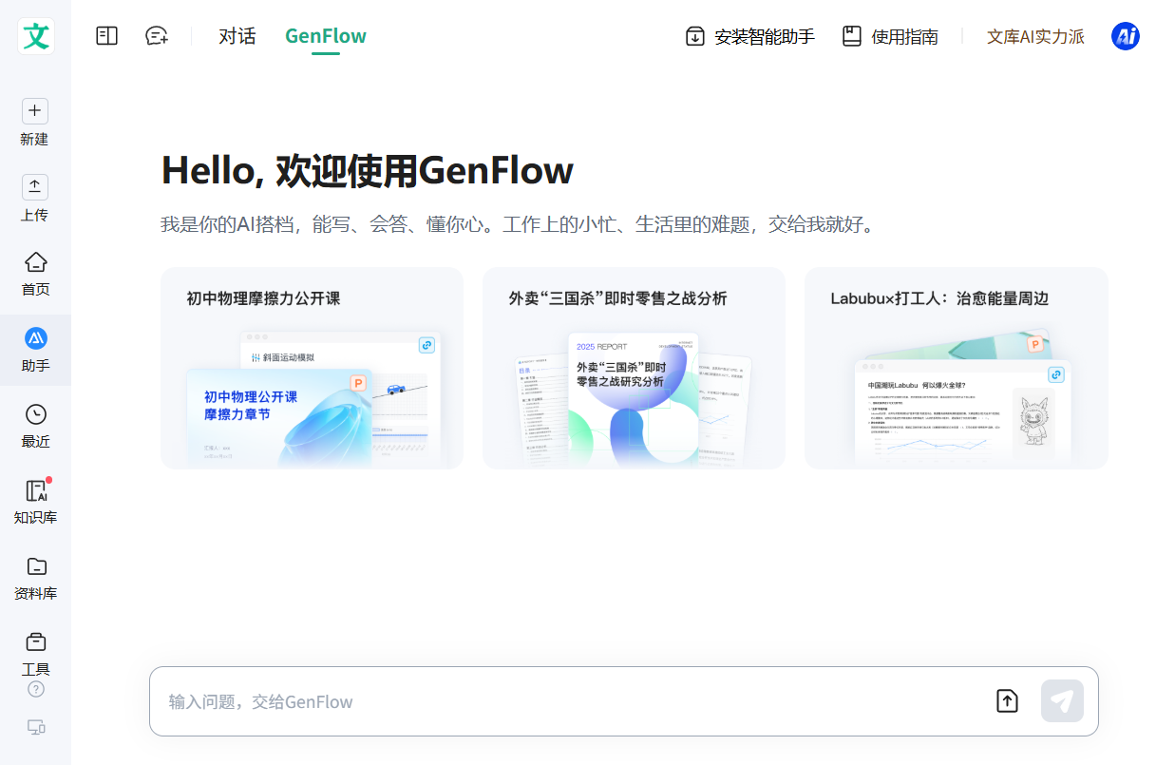Create a new item with 新建
1175x765 pixels.
(35, 124)
